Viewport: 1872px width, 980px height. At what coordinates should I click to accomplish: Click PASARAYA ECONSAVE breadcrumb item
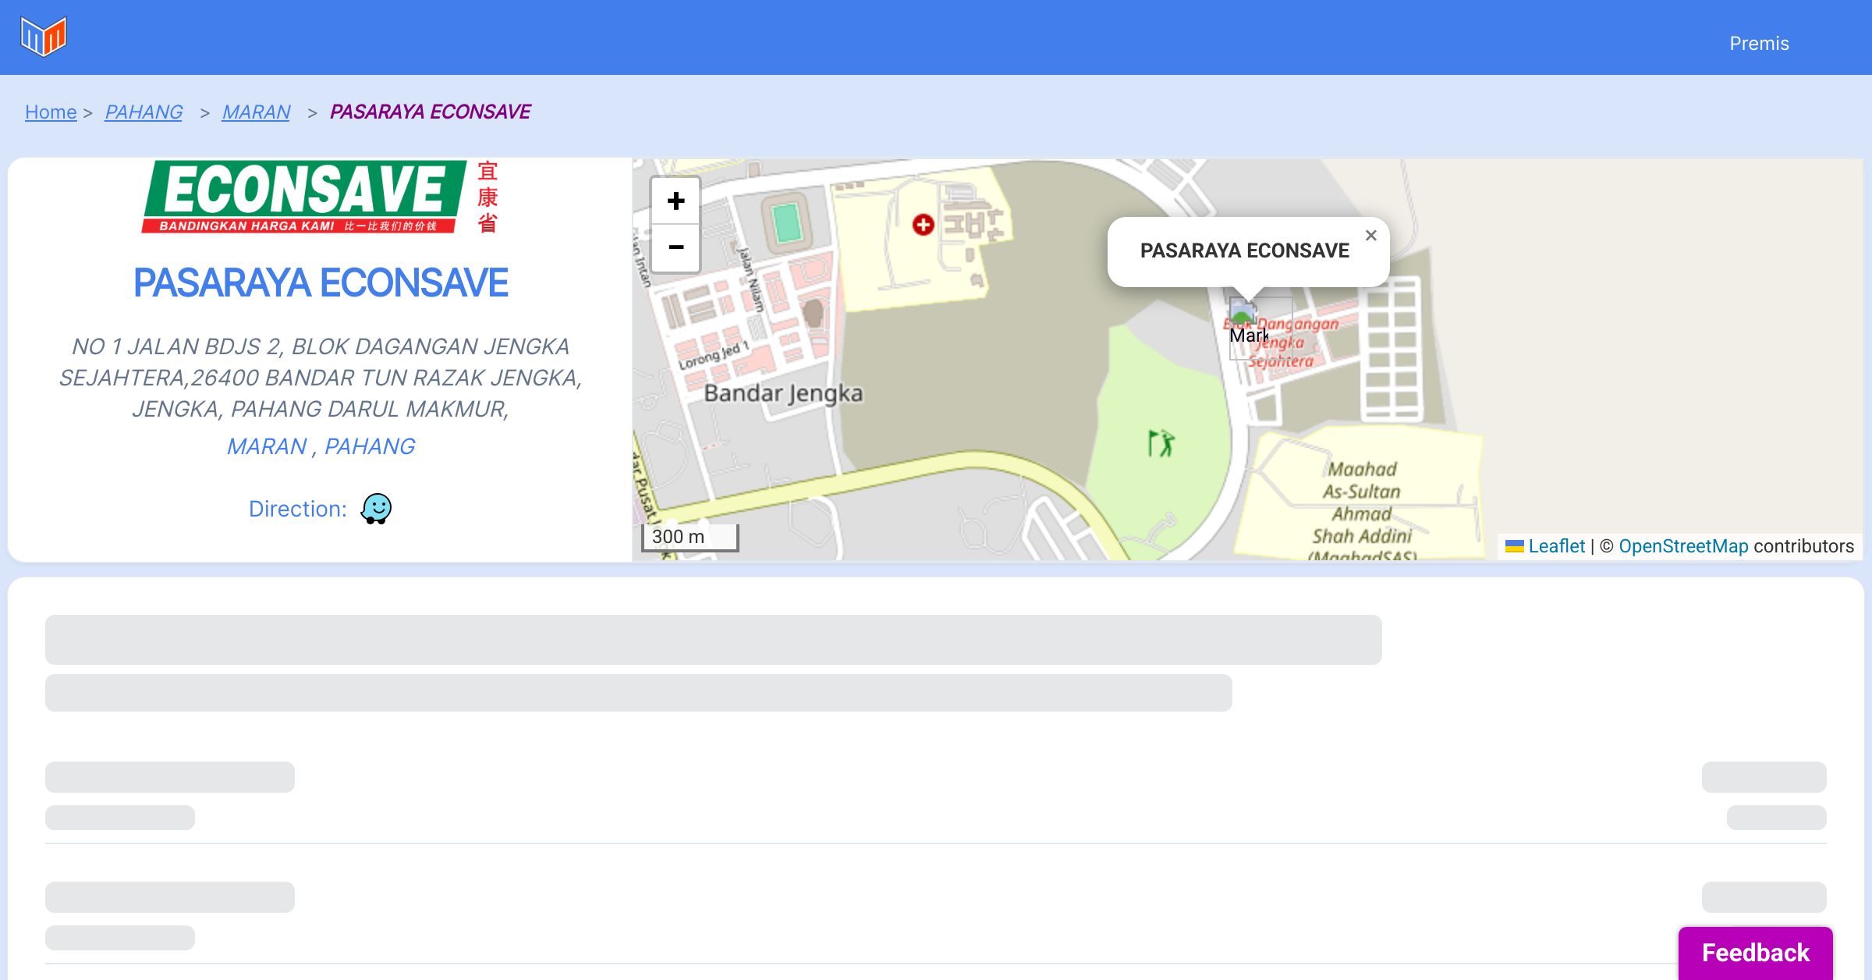pos(430,112)
